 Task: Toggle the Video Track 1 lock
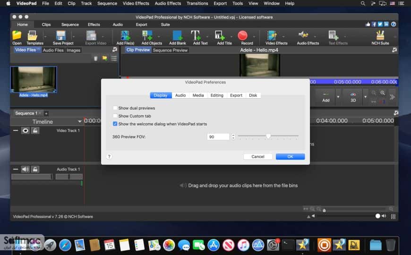[35, 130]
